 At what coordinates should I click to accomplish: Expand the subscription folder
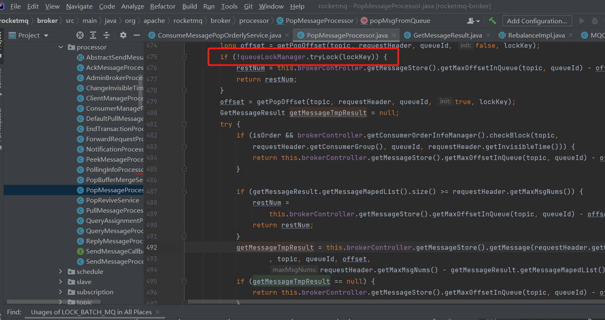tap(61, 292)
